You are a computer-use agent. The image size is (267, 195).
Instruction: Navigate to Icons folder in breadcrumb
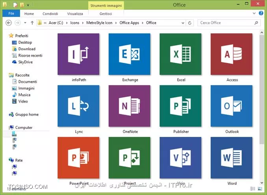(x=75, y=23)
